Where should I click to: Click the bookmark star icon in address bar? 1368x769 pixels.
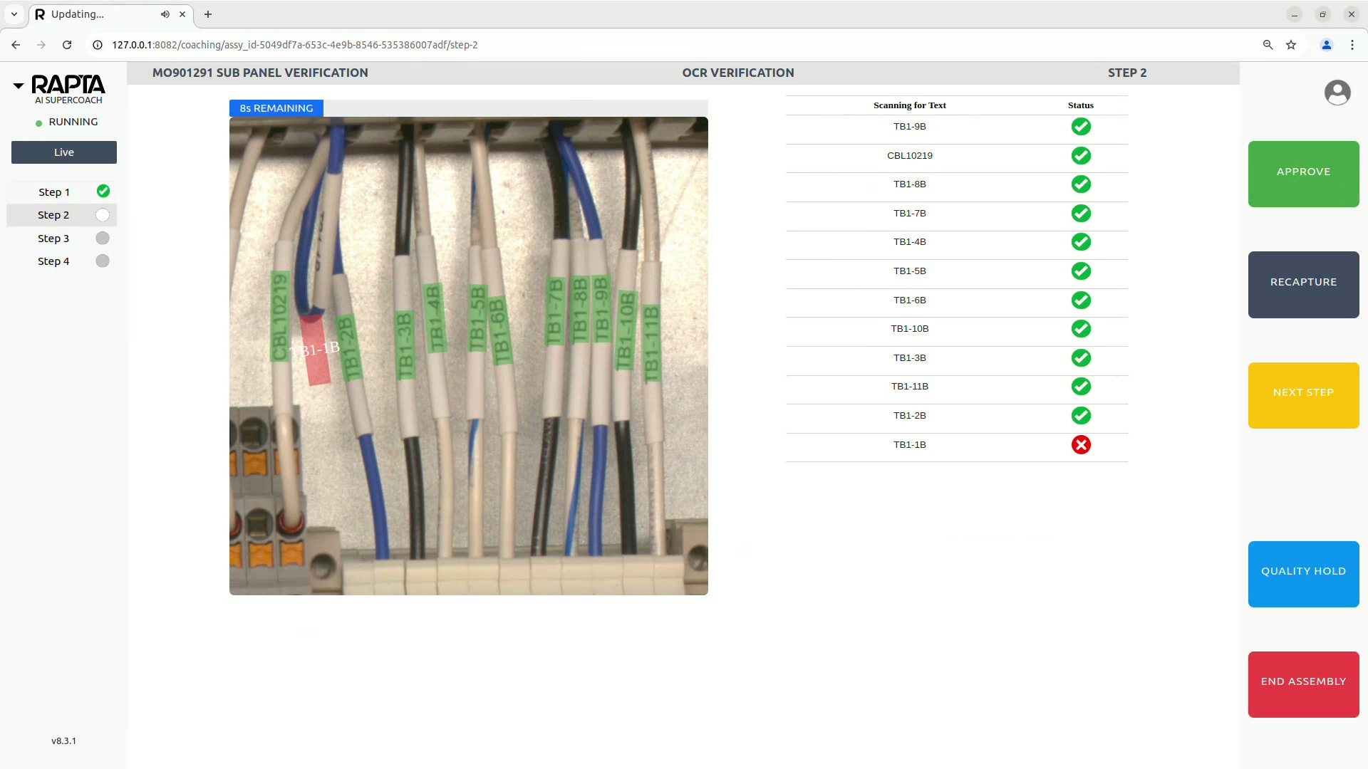coord(1290,45)
